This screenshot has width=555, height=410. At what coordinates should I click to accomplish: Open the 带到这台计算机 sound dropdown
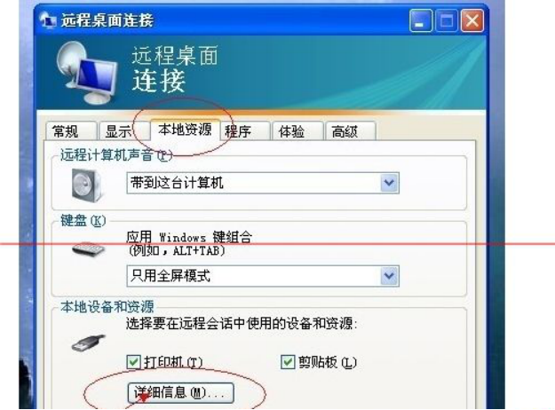point(263,183)
